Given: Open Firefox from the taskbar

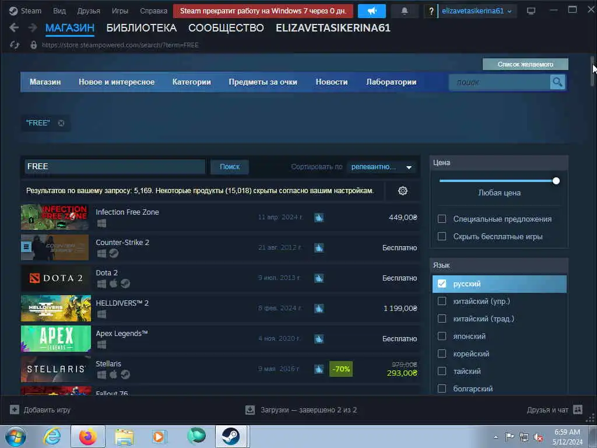Looking at the screenshot, I should click(88, 436).
